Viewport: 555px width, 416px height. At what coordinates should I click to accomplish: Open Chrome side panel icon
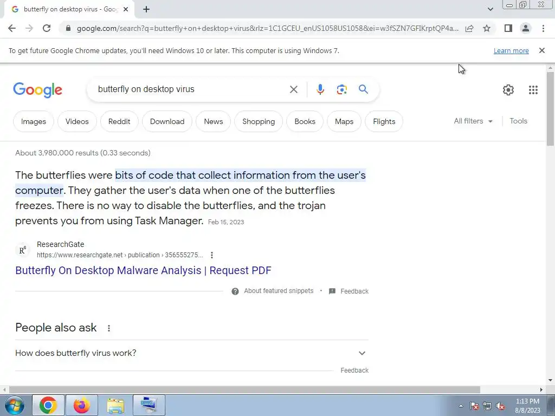tap(508, 28)
